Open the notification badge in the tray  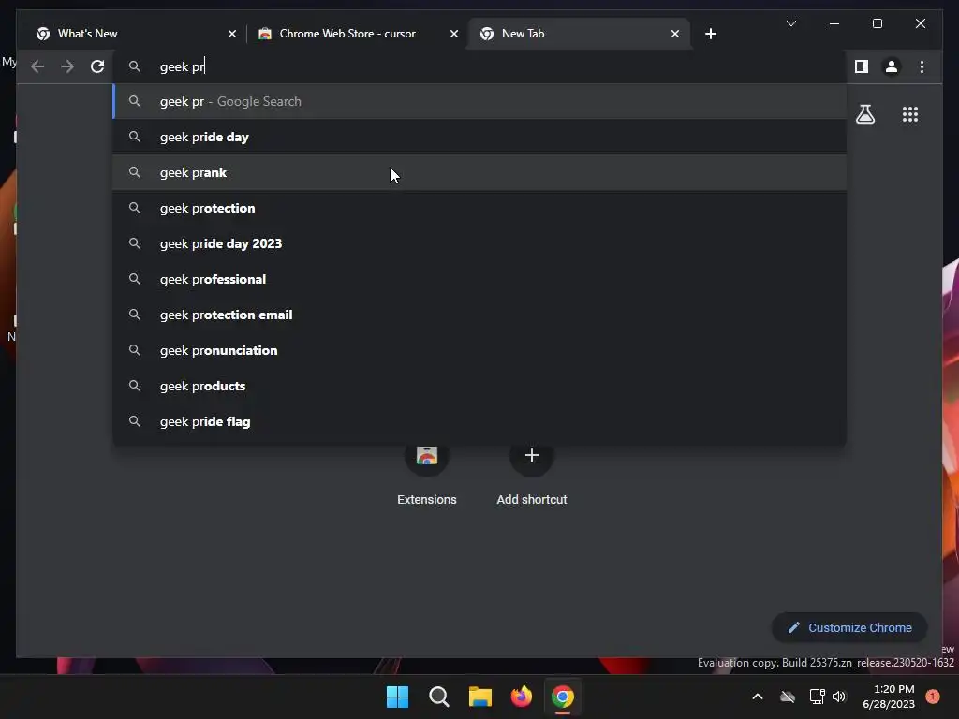(x=933, y=697)
